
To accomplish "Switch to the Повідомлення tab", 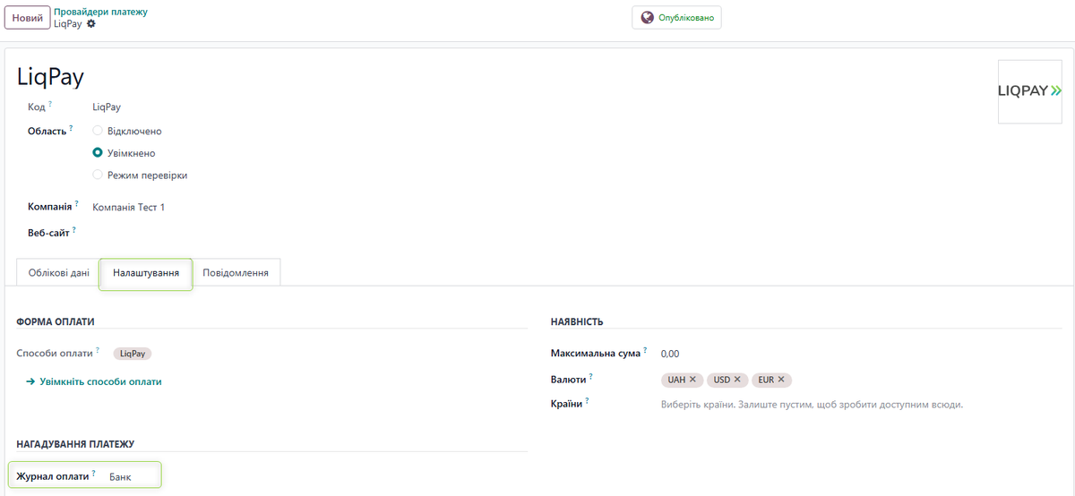I will coord(236,272).
